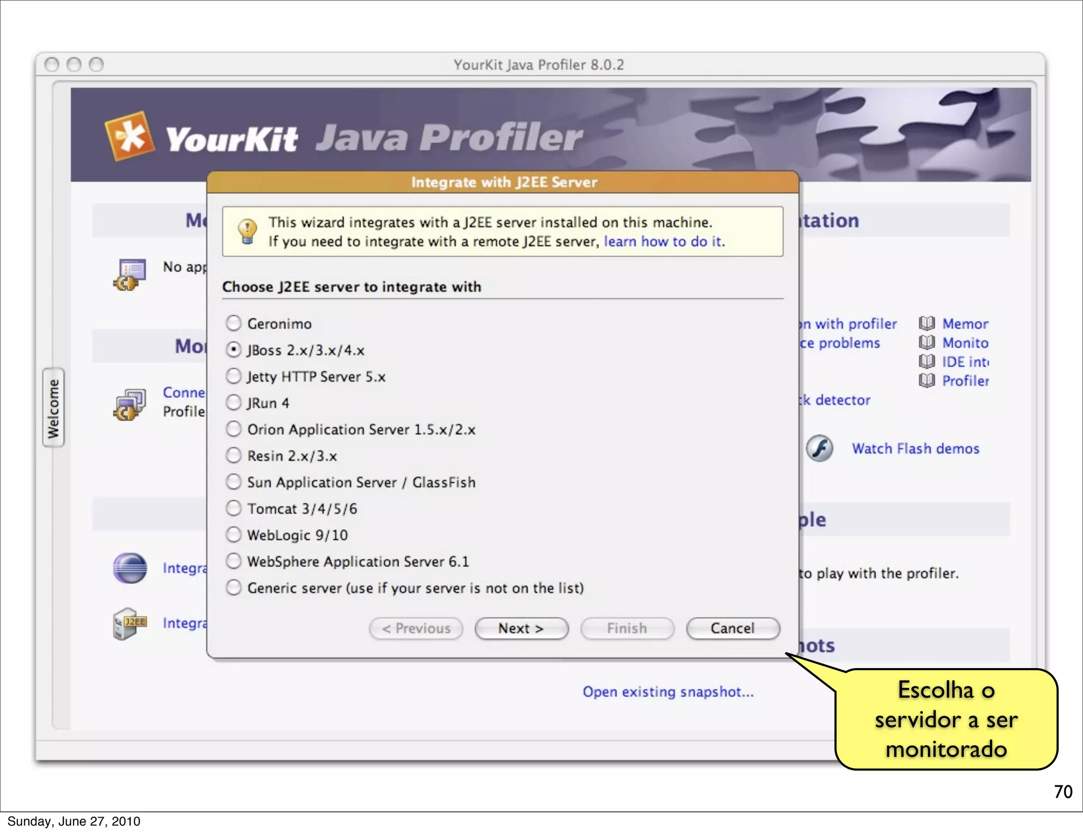Pick the Generic server radio option
This screenshot has height=833, width=1083.
tap(234, 587)
